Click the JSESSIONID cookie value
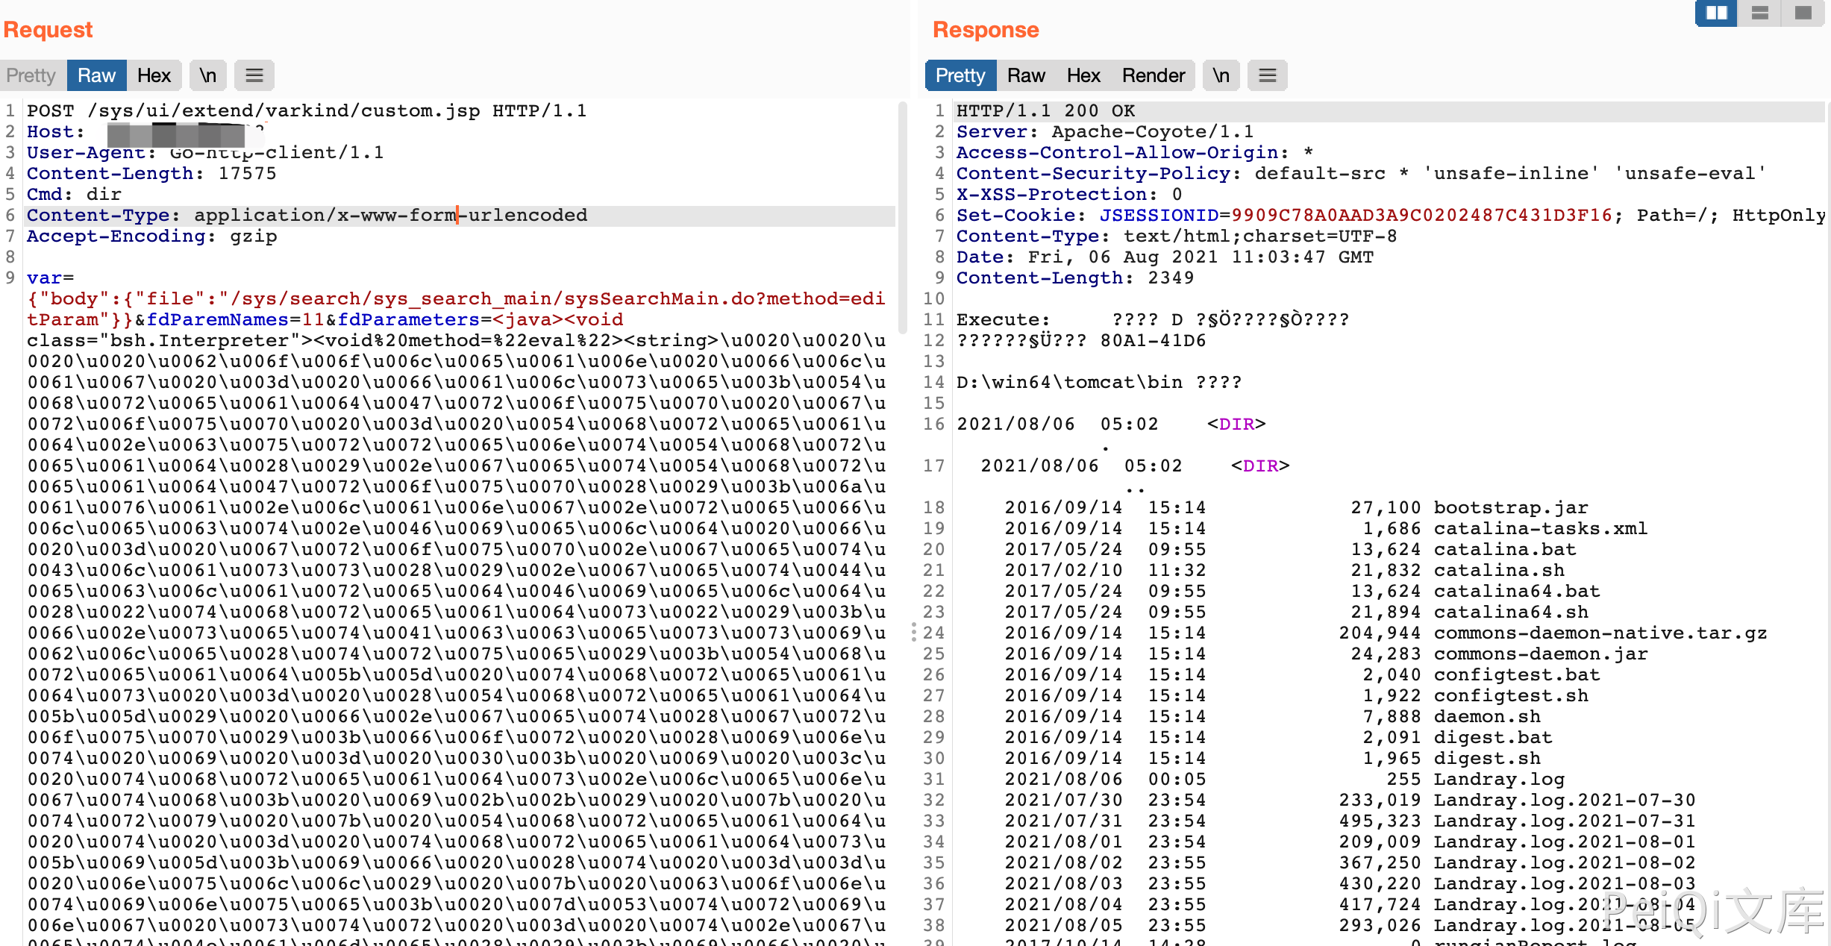This screenshot has height=946, width=1831. [1421, 216]
